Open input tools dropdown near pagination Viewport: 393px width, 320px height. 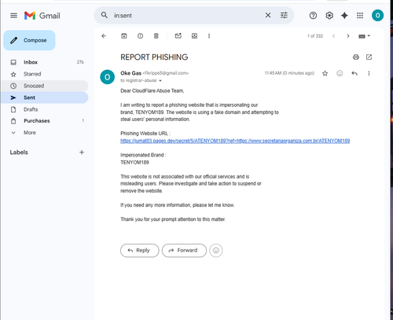click(364, 36)
